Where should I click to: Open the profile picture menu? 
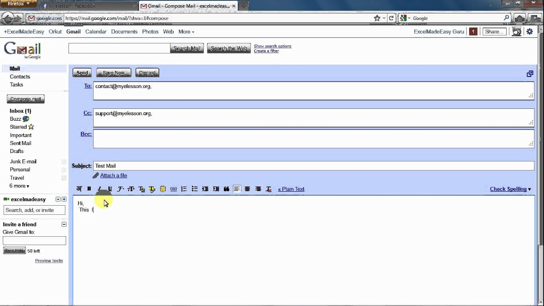click(x=516, y=31)
